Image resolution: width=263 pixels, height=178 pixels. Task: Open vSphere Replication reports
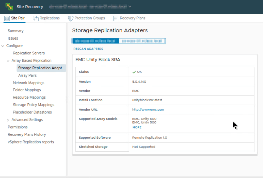tap(31, 142)
